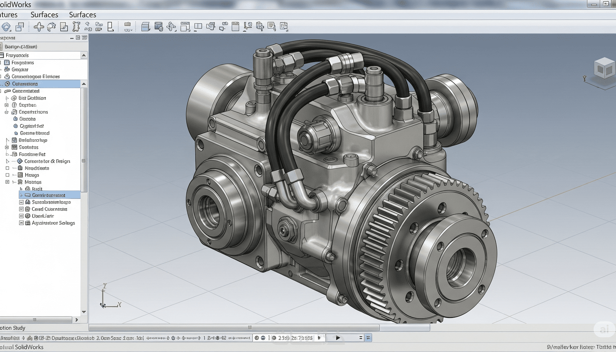
Task: Collapse the Motrtups tree node
Action: pos(7,182)
